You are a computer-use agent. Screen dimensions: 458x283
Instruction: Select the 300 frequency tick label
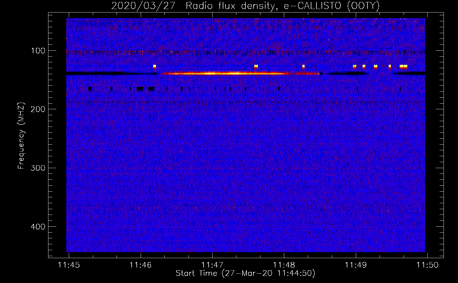click(38, 168)
